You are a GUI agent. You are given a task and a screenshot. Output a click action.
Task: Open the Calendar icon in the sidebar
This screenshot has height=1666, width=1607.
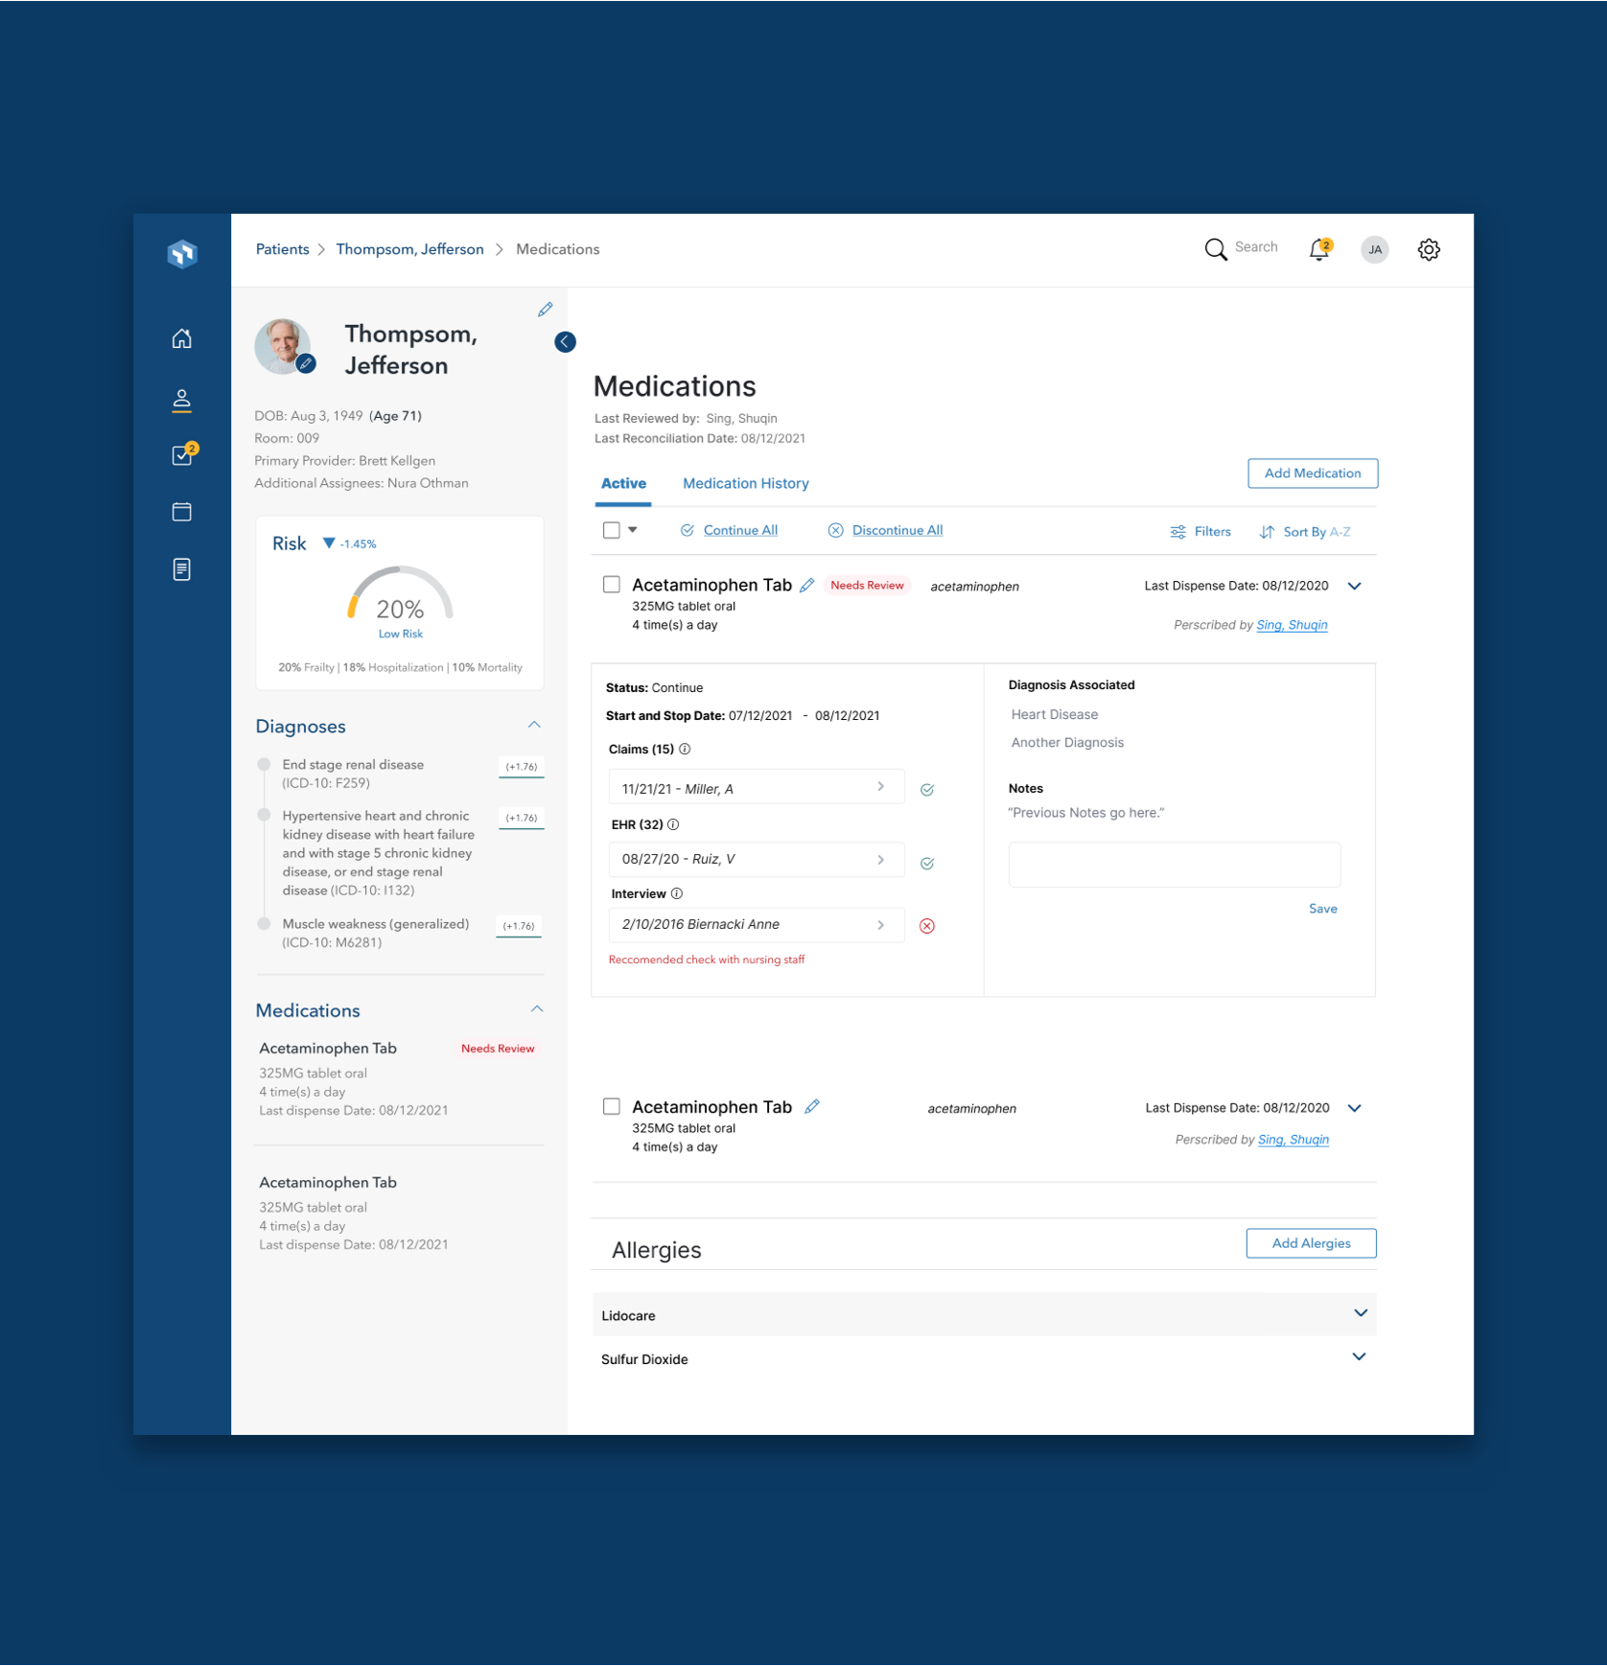(181, 511)
